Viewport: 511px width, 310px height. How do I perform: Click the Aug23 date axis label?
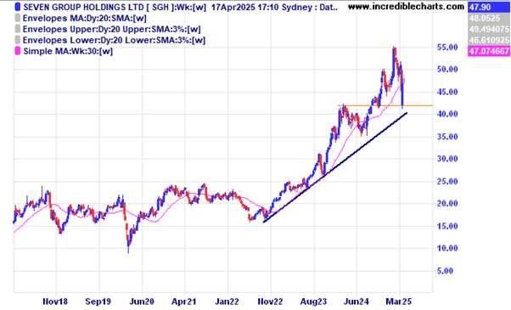click(313, 302)
